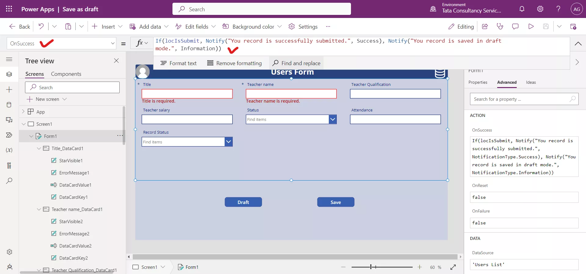This screenshot has width=586, height=274.
Task: Open the OnSuccess property selector dropdown
Action: click(x=112, y=43)
